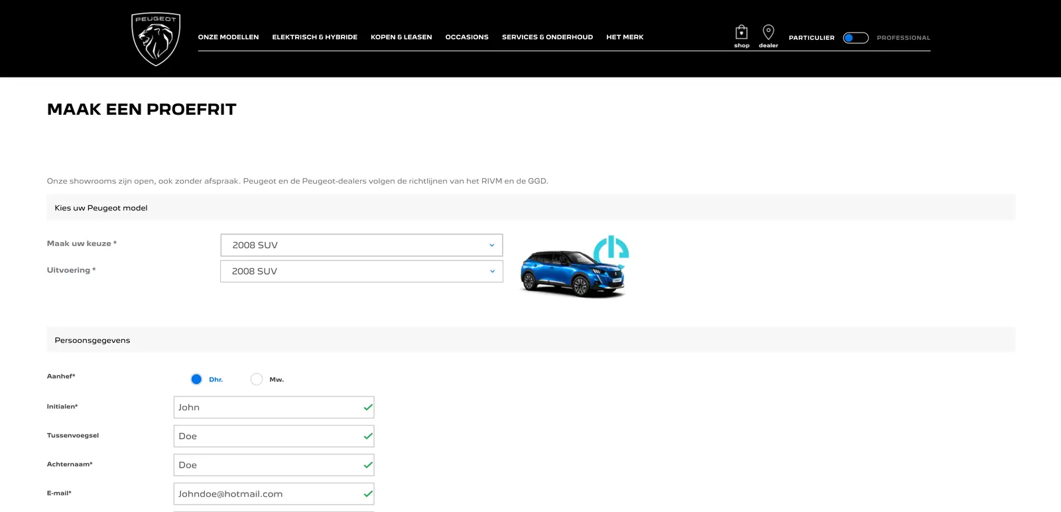Click the blue 2008 SUV car image

click(x=573, y=273)
